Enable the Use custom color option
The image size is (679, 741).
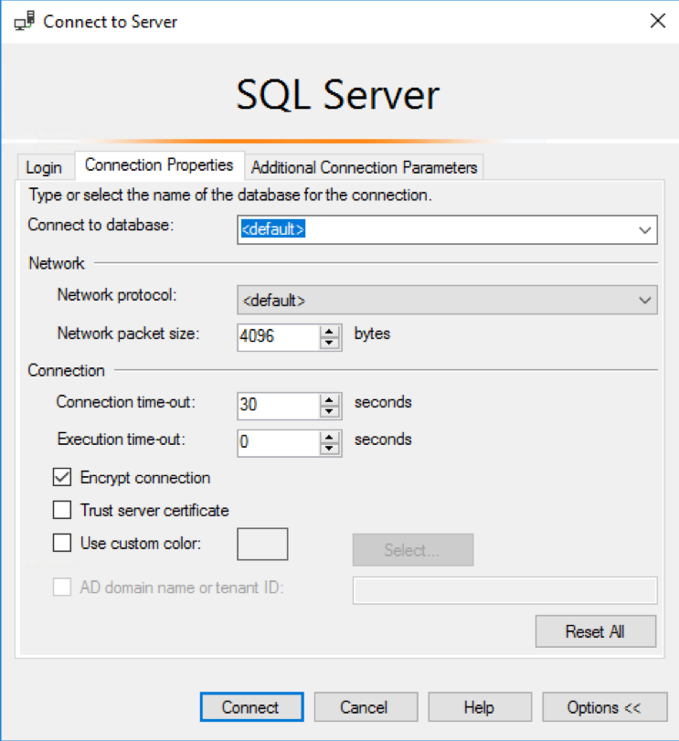click(x=62, y=544)
